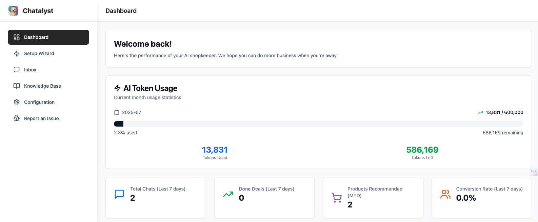Click the purple shopping cart icon
538x222 pixels.
tap(337, 198)
